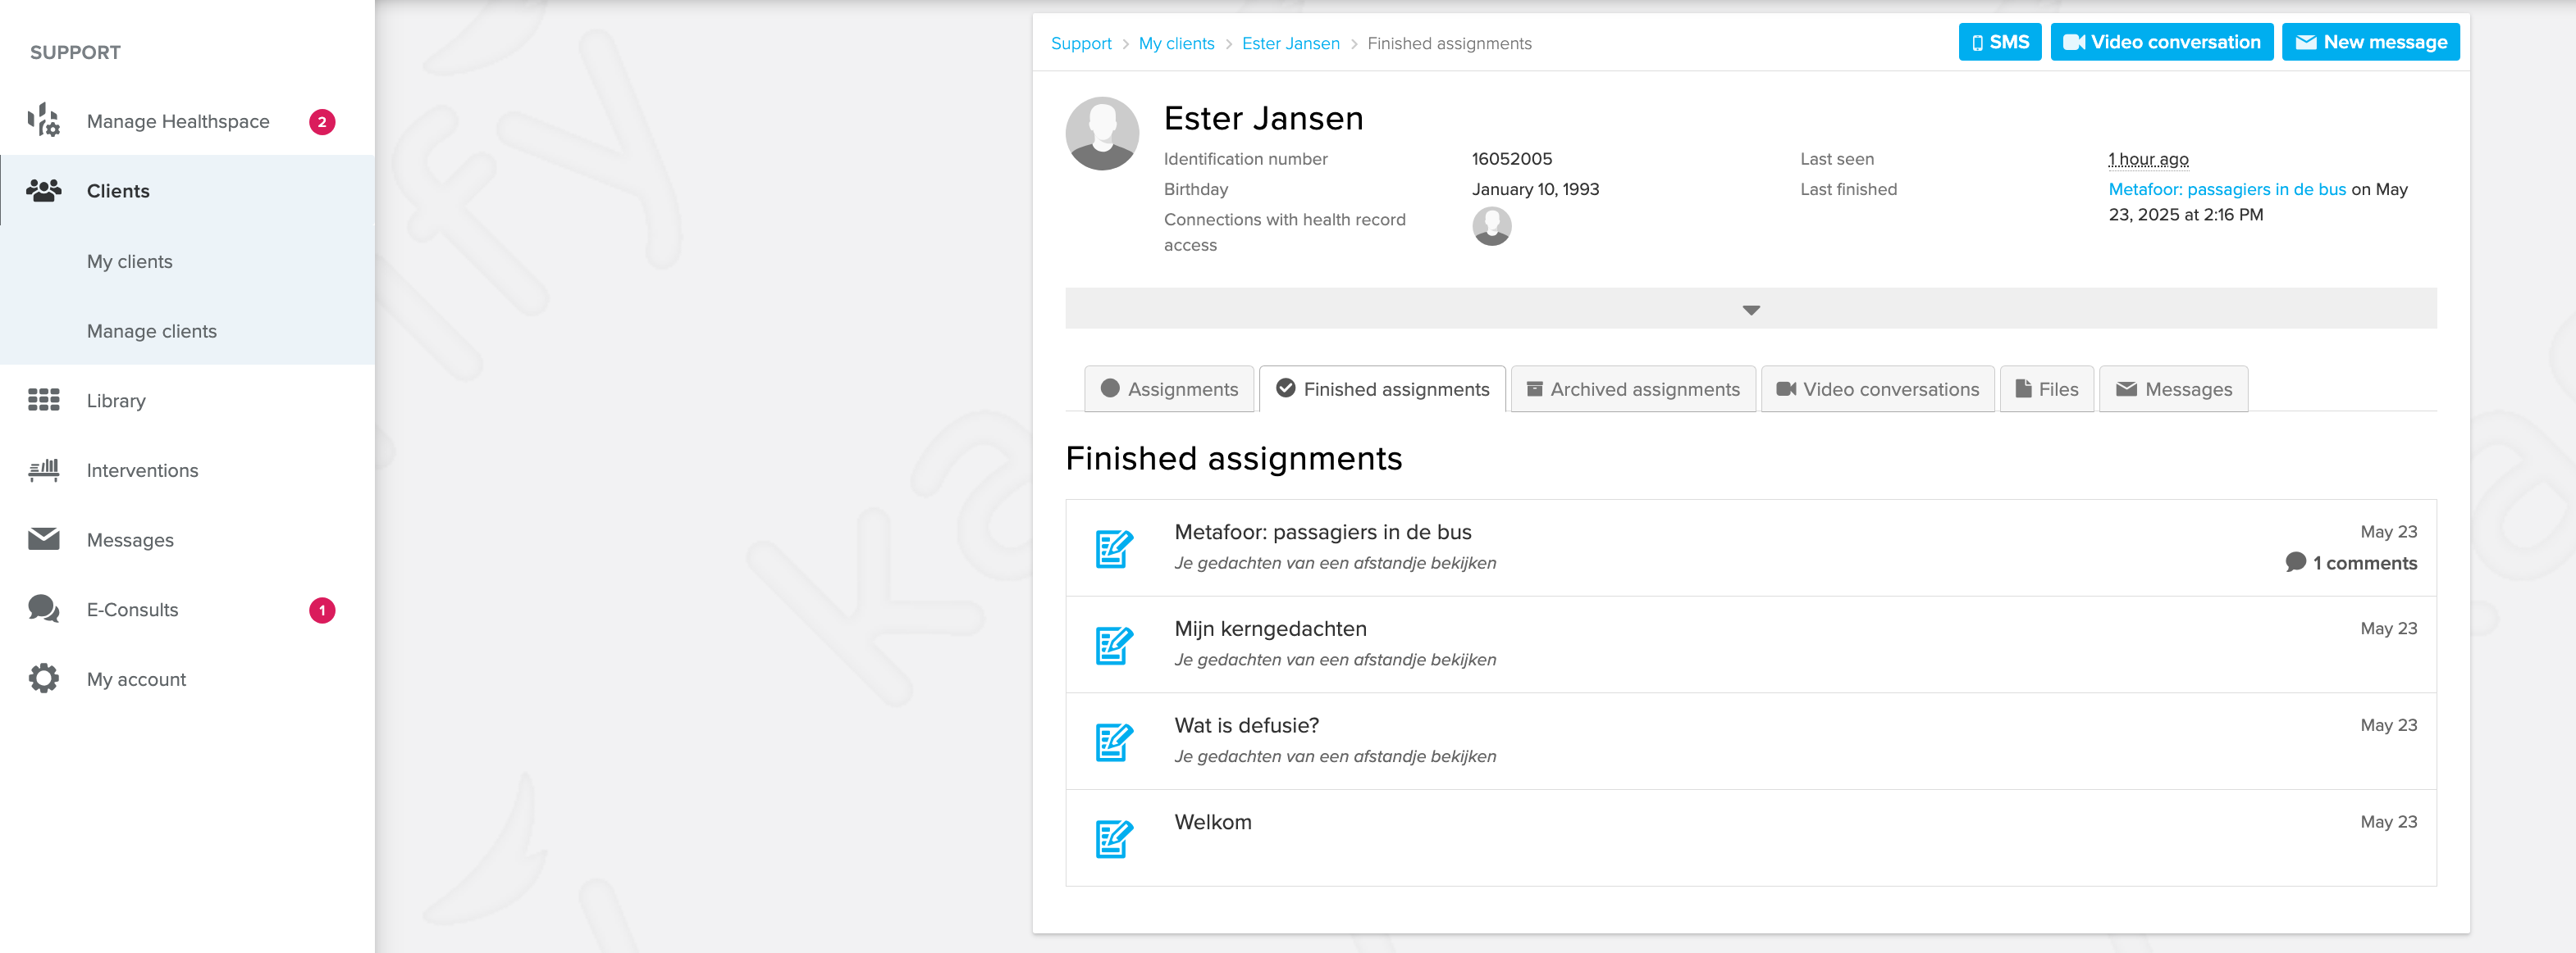Click the 1 comments speech bubble
The width and height of the screenshot is (2576, 953).
(2295, 562)
